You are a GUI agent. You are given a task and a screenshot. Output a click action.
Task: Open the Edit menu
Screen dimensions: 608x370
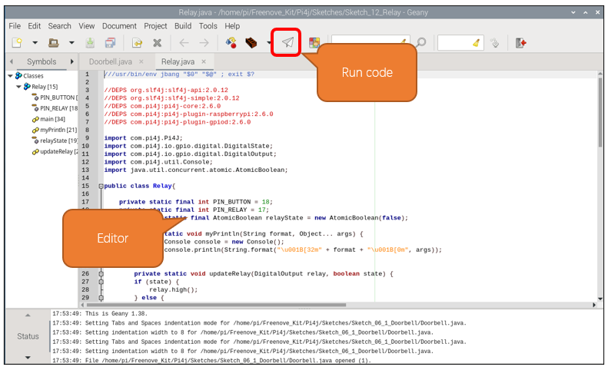[34, 26]
